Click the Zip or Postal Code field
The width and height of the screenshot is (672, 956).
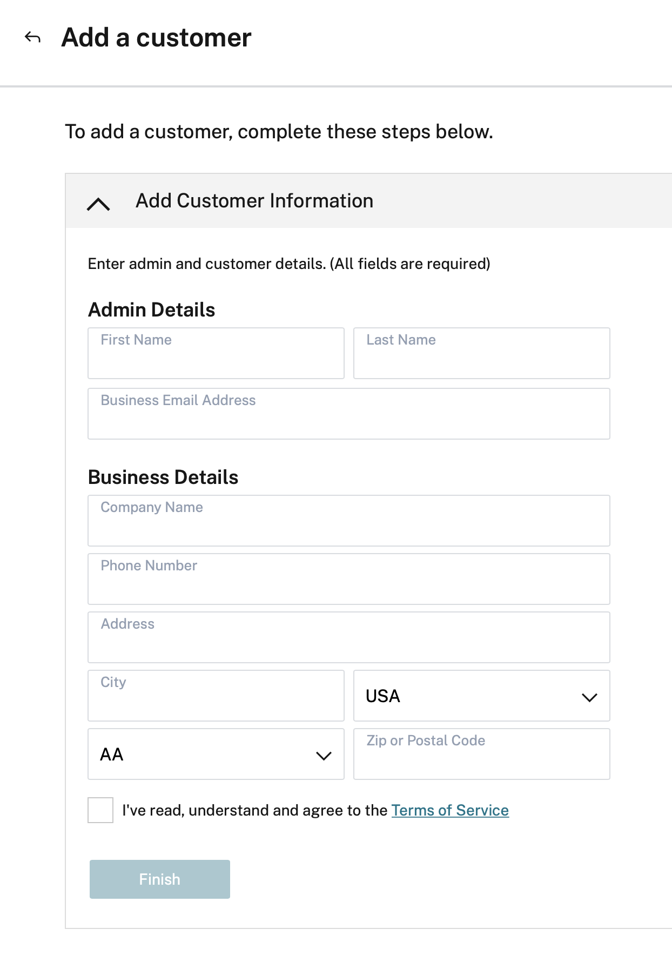[x=482, y=754]
